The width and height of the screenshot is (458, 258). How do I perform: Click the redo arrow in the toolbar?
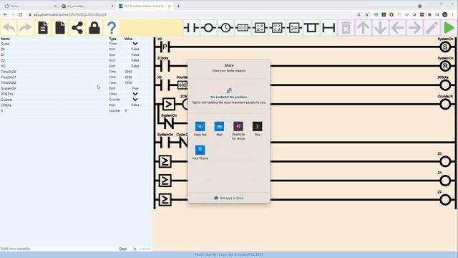click(26, 28)
